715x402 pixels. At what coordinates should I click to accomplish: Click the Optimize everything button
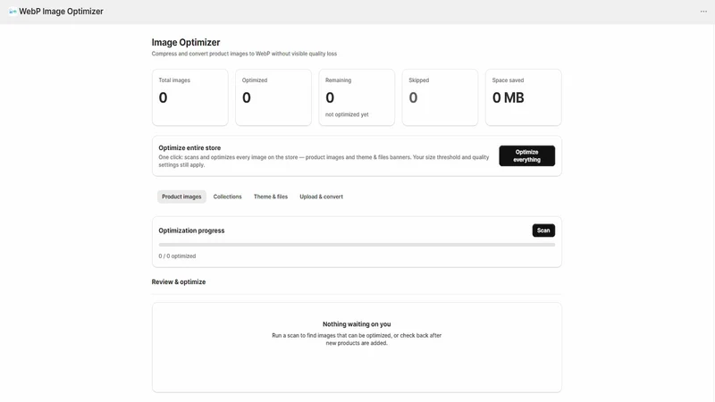(x=526, y=155)
